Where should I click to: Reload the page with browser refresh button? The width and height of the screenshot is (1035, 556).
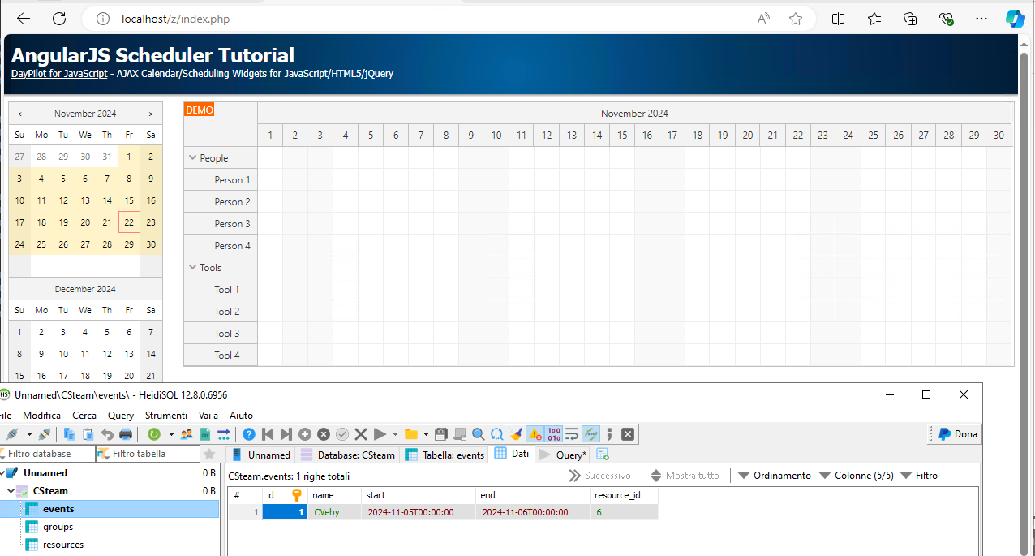(59, 18)
